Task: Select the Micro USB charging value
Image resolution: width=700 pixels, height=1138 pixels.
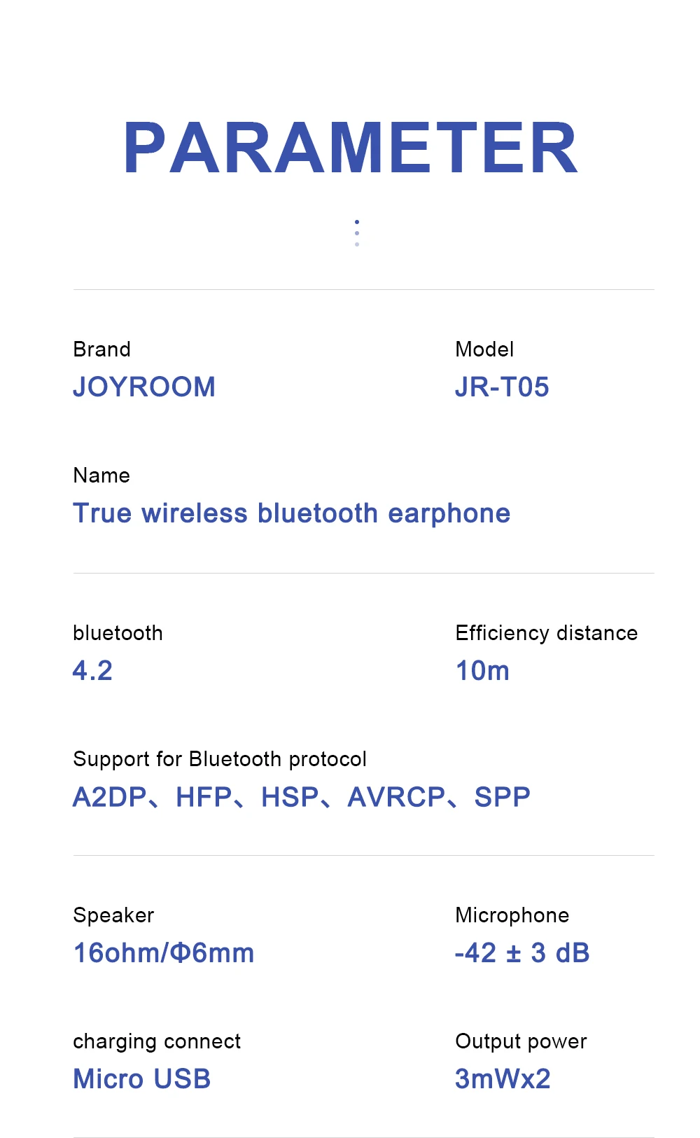Action: click(x=142, y=1079)
